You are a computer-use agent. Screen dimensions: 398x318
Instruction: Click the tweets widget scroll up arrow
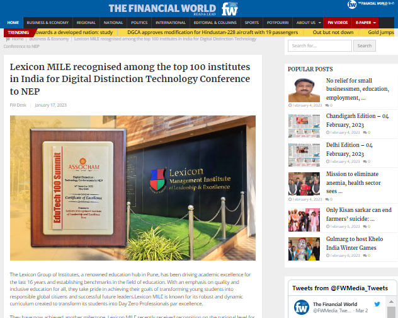[391, 302]
